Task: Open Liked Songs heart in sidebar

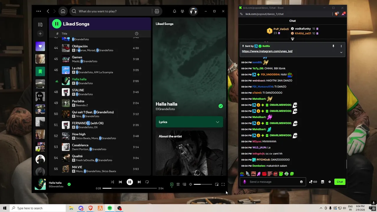Action: pyautogui.click(x=40, y=46)
